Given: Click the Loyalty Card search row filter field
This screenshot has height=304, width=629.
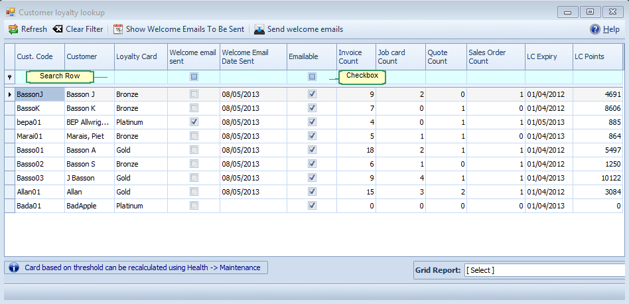Looking at the screenshot, I should pos(141,77).
